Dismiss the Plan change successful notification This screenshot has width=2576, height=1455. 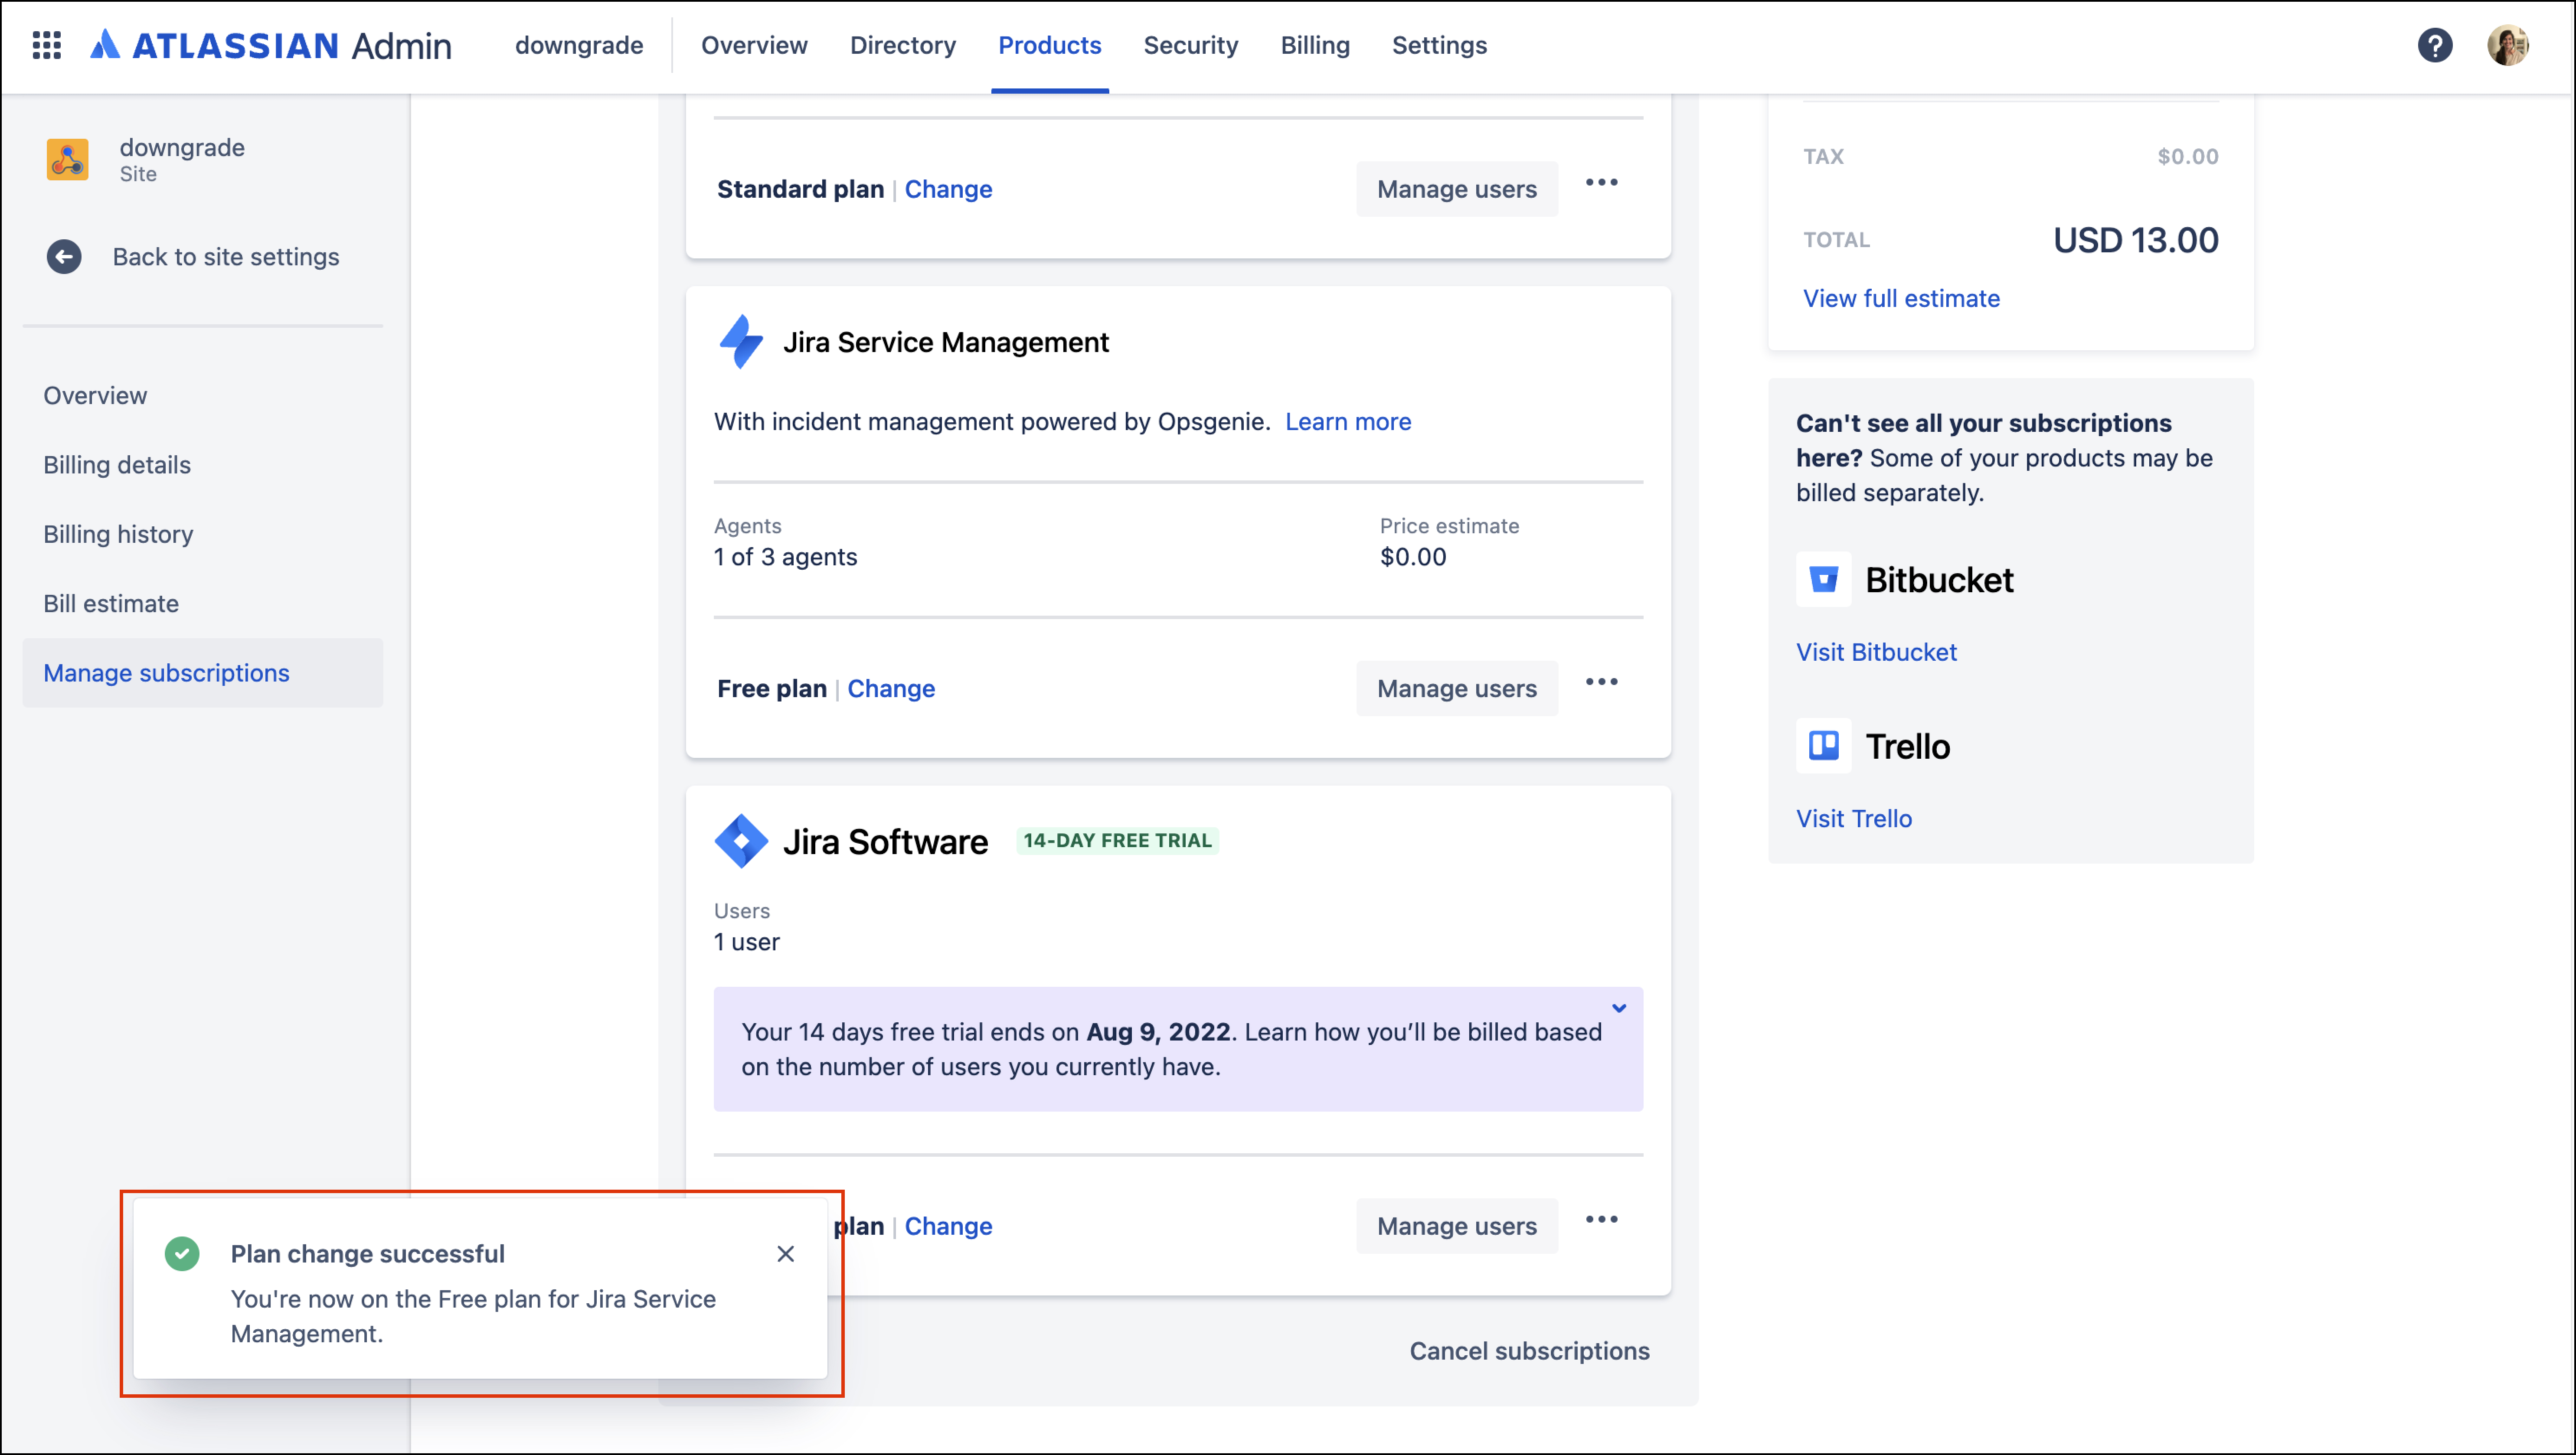pyautogui.click(x=785, y=1254)
